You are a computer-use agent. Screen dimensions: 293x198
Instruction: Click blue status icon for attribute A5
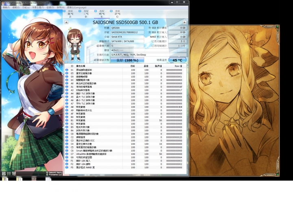click(x=67, y=97)
